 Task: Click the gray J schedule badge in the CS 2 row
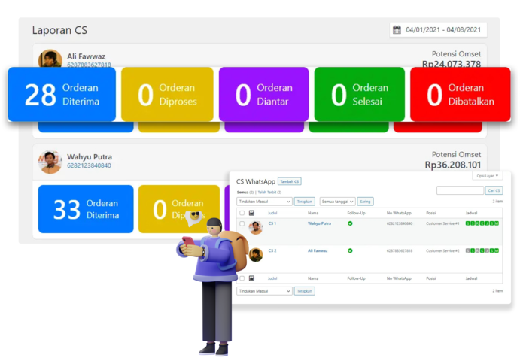[x=487, y=250]
